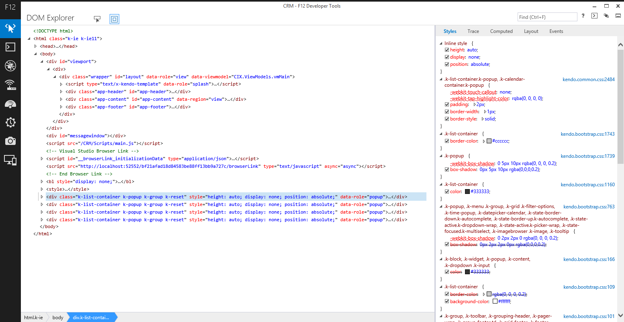Open the Debugger tool with bug icon

click(x=10, y=66)
